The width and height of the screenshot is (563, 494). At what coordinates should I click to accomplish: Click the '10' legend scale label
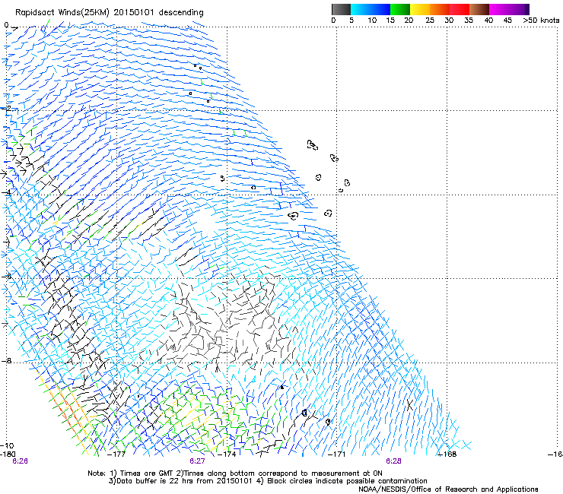[372, 20]
